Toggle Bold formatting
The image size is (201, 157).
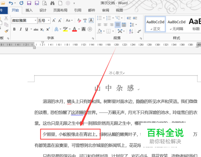[14, 29]
